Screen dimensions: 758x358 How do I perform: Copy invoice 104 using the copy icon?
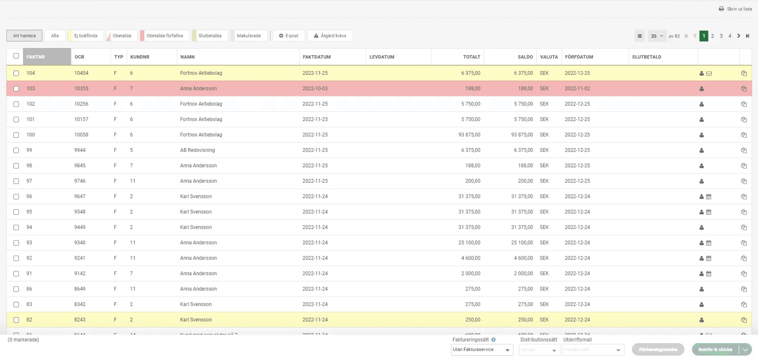coord(744,73)
